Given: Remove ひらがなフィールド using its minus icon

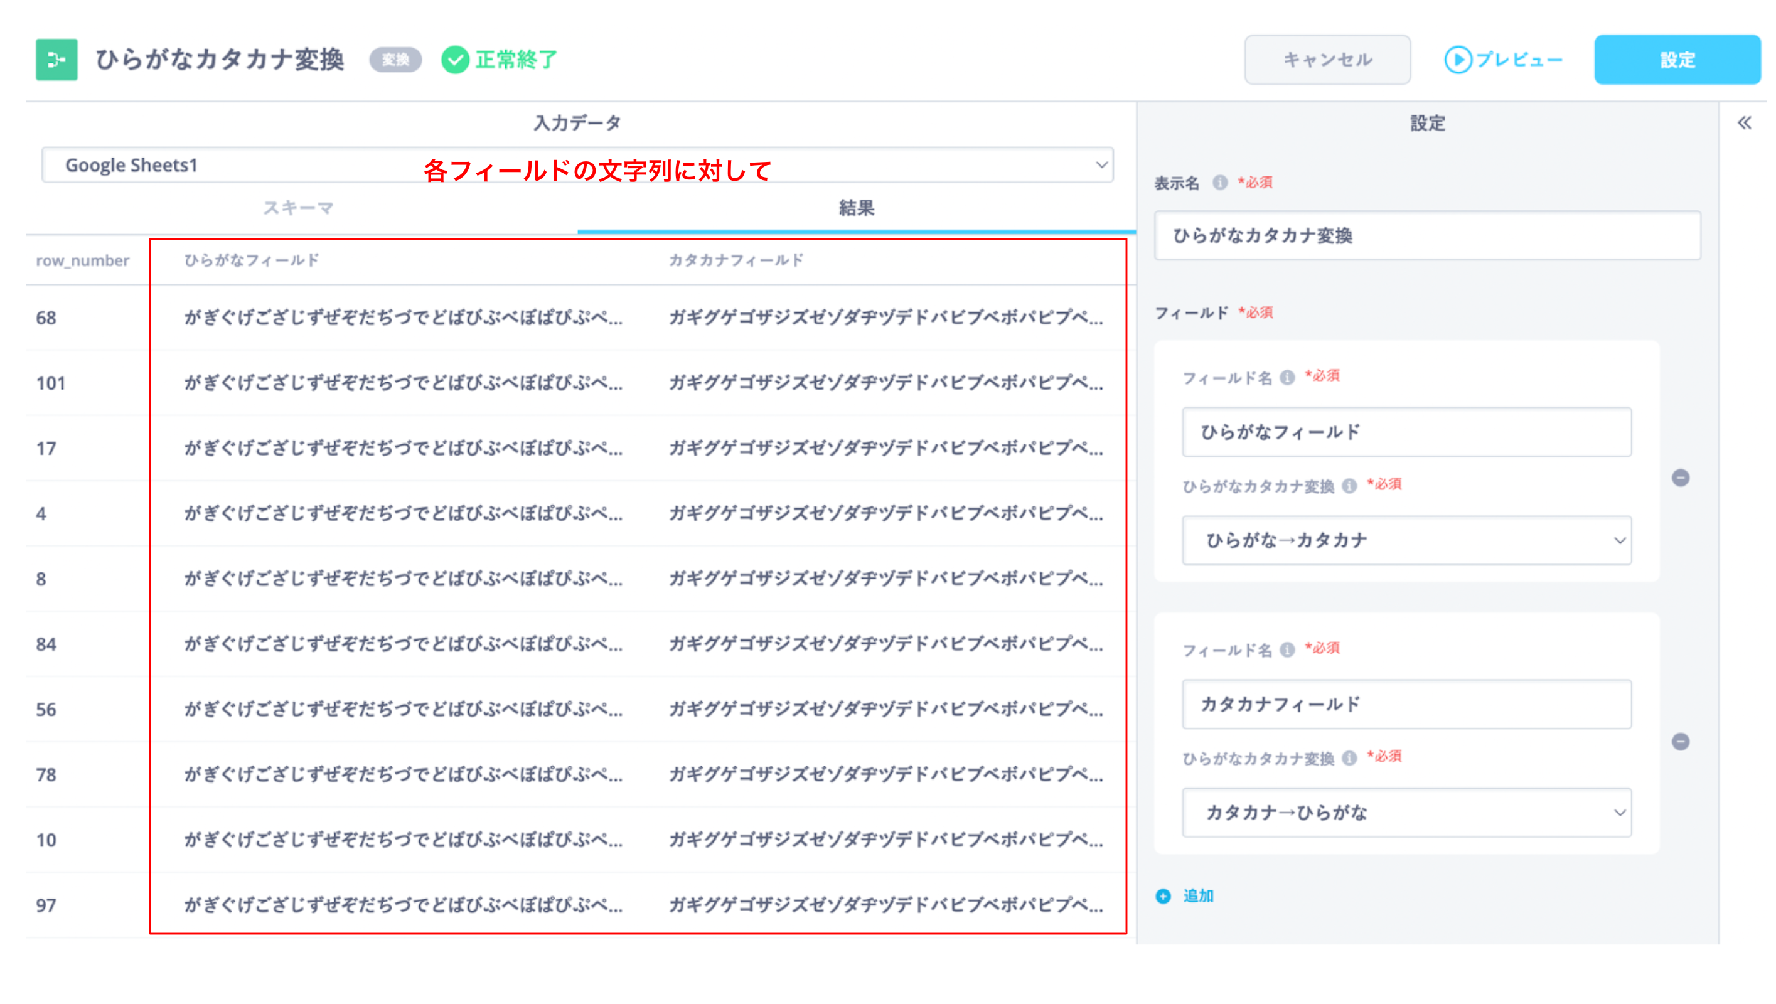Looking at the screenshot, I should 1681,477.
